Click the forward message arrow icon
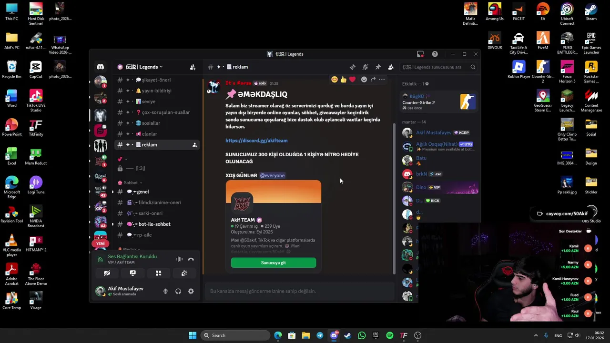This screenshot has height=343, width=610. [373, 80]
